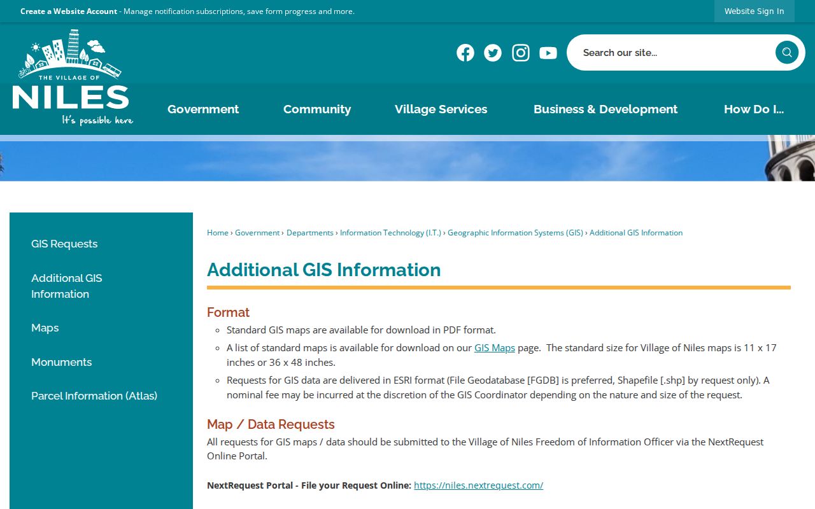The height and width of the screenshot is (509, 815).
Task: Click the Departments breadcrumb
Action: tap(310, 233)
